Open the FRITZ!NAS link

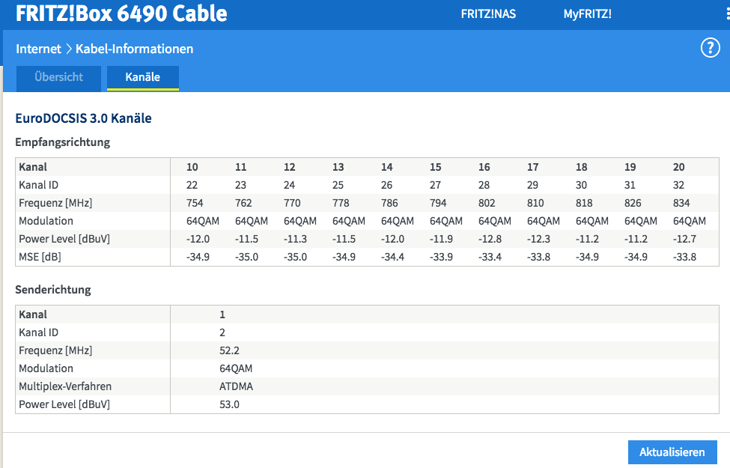tap(488, 14)
